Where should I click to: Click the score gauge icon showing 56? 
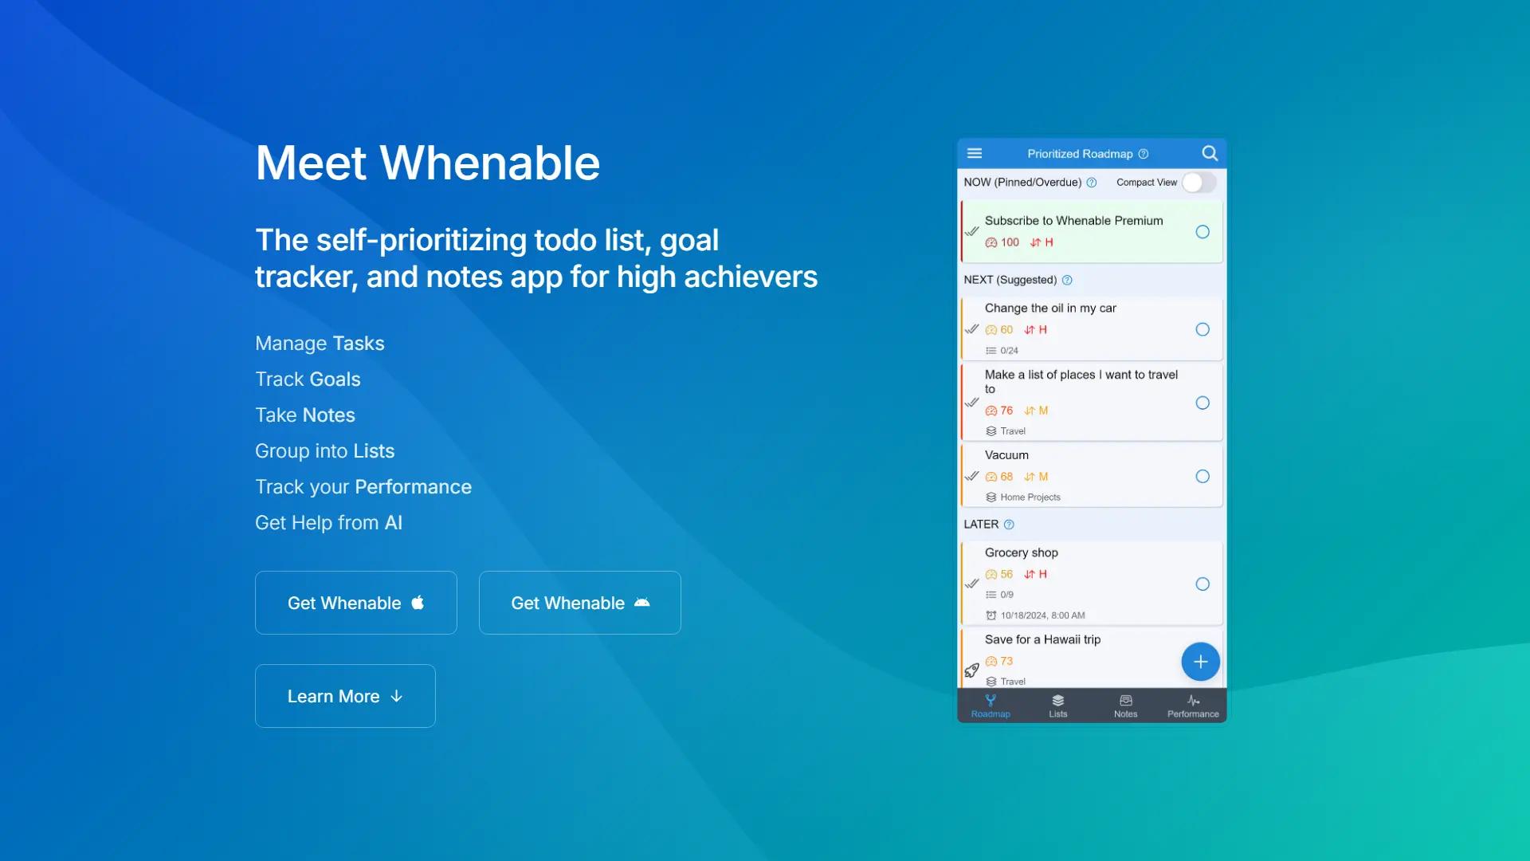click(x=991, y=574)
